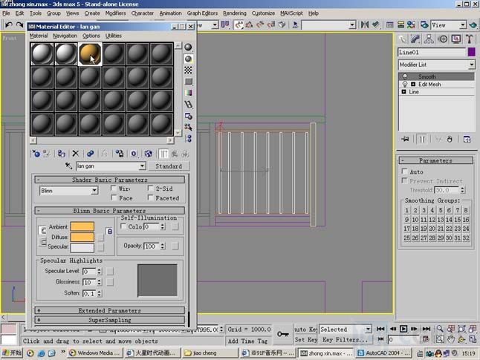Viewport: 480px width, 360px height.
Task: Open the Motion command panel tab
Action: tap(443, 39)
